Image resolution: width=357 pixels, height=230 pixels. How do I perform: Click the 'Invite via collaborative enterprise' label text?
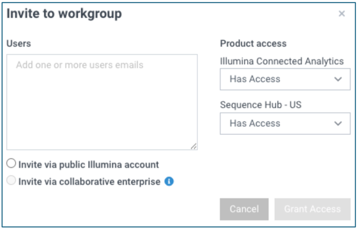89,182
